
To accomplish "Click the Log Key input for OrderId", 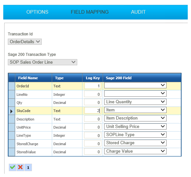I will [93, 86].
